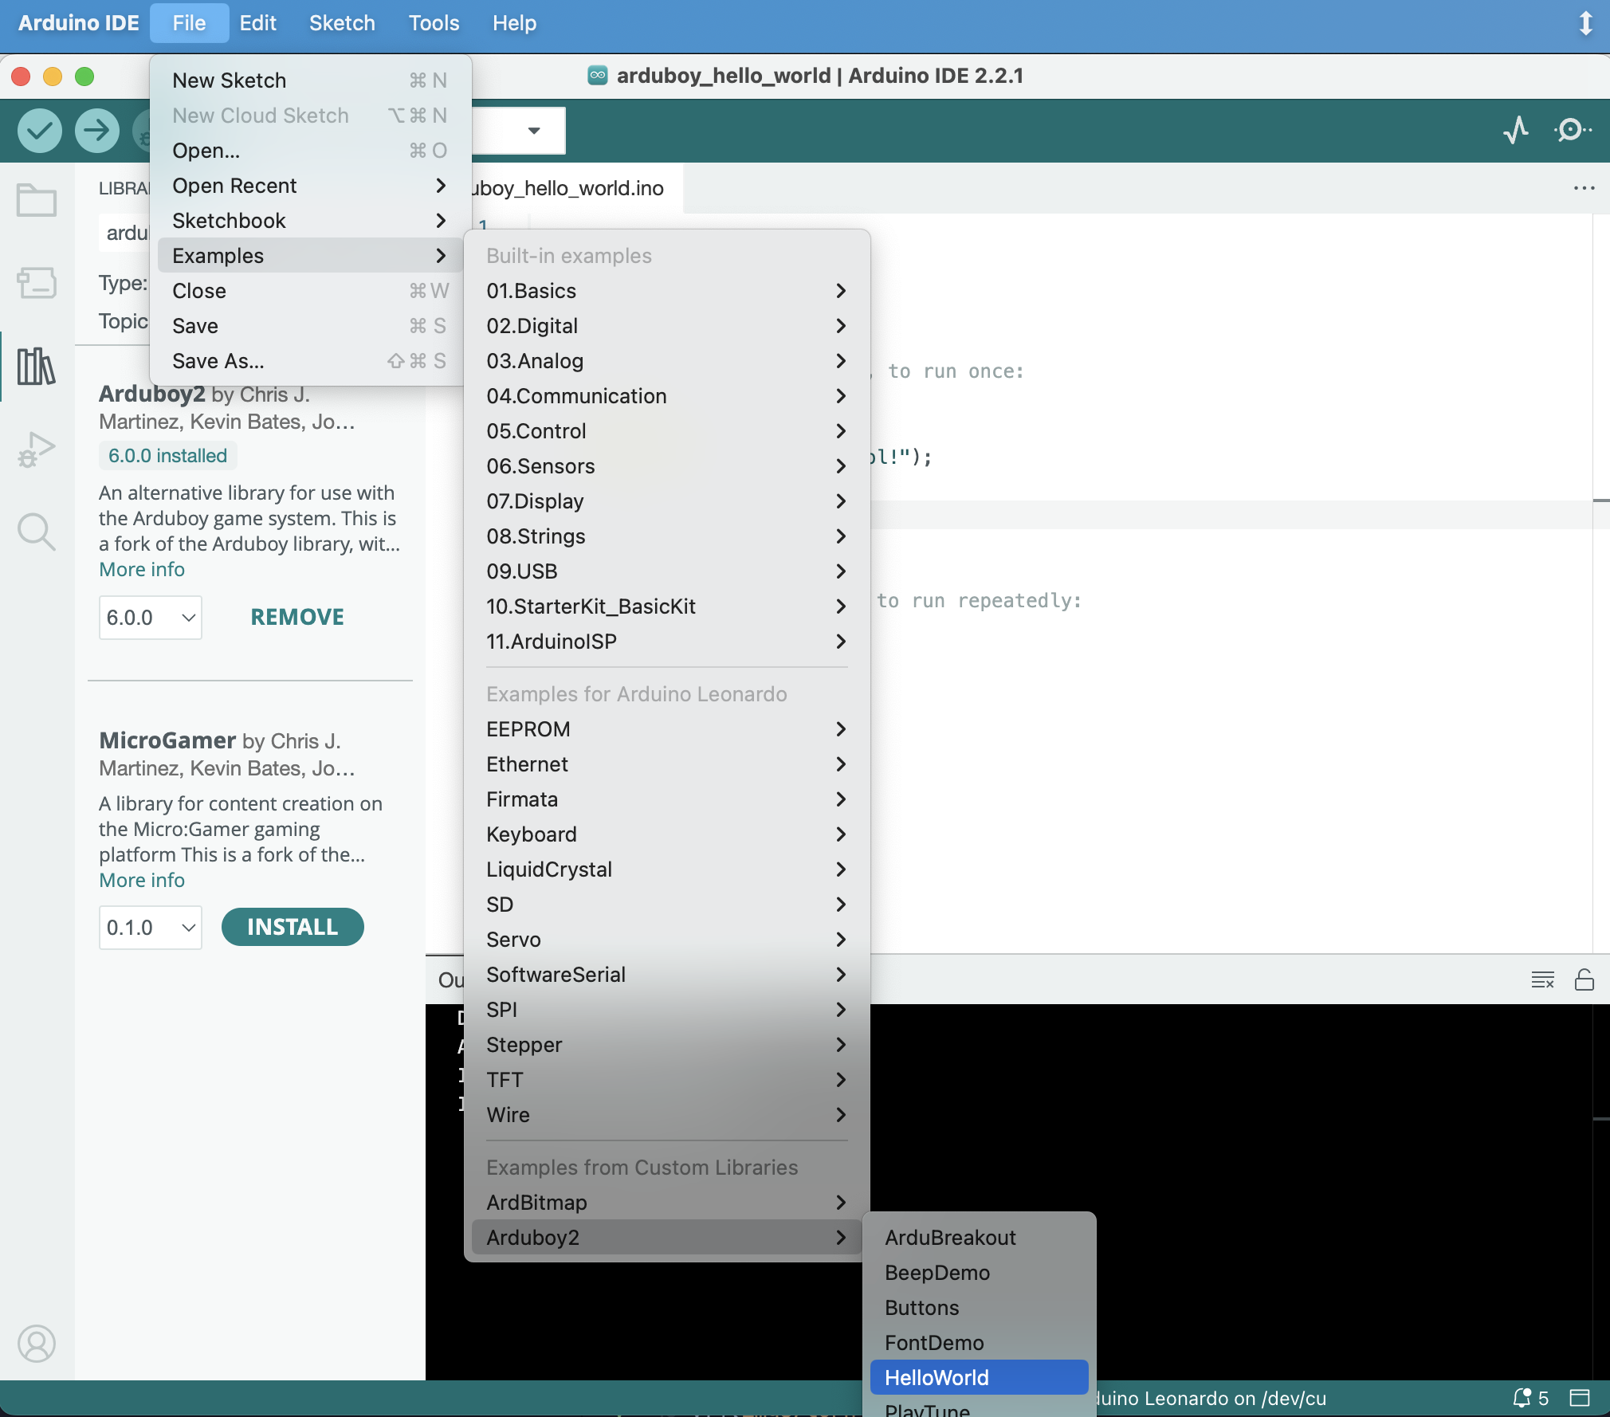Open the Tools menu
The width and height of the screenshot is (1610, 1417).
point(434,22)
